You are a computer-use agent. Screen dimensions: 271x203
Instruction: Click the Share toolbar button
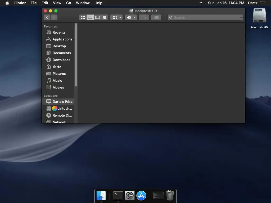tap(144, 17)
